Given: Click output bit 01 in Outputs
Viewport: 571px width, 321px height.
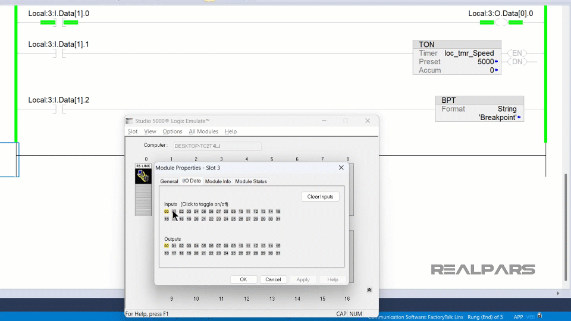Looking at the screenshot, I should (174, 246).
